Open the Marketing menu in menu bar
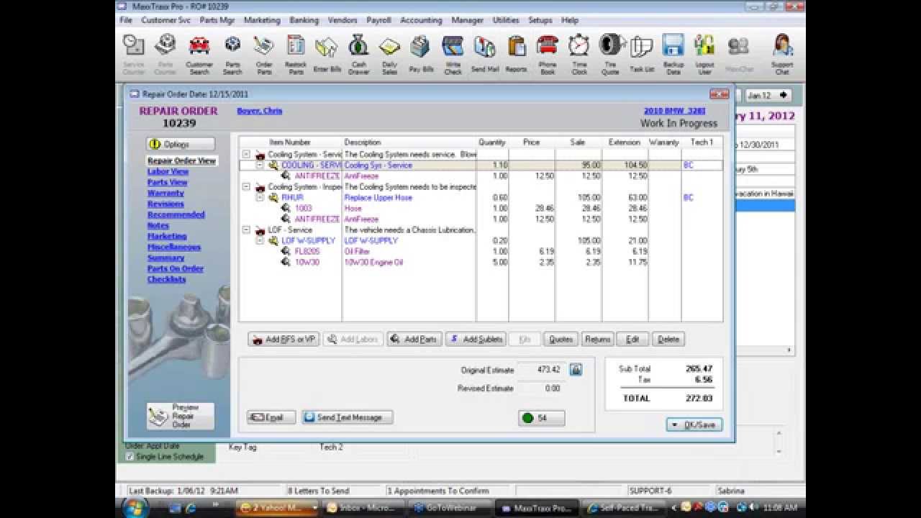Image resolution: width=921 pixels, height=518 pixels. [x=262, y=20]
